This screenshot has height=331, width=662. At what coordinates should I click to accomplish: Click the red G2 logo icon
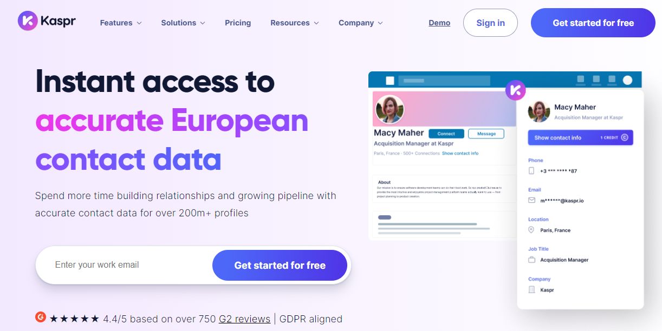pos(41,318)
